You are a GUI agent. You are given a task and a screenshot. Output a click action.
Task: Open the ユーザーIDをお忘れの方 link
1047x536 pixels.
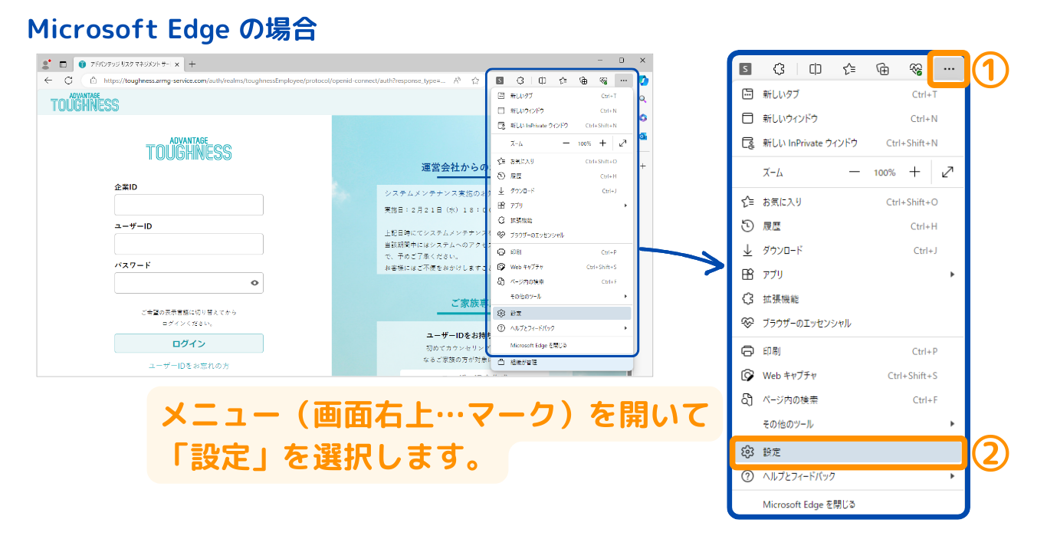pyautogui.click(x=189, y=366)
